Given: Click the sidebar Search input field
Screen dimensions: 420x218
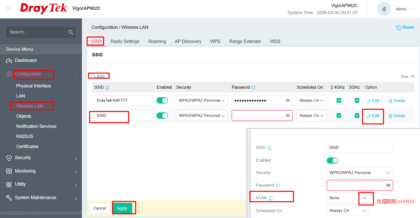Looking at the screenshot, I should click(x=37, y=32).
